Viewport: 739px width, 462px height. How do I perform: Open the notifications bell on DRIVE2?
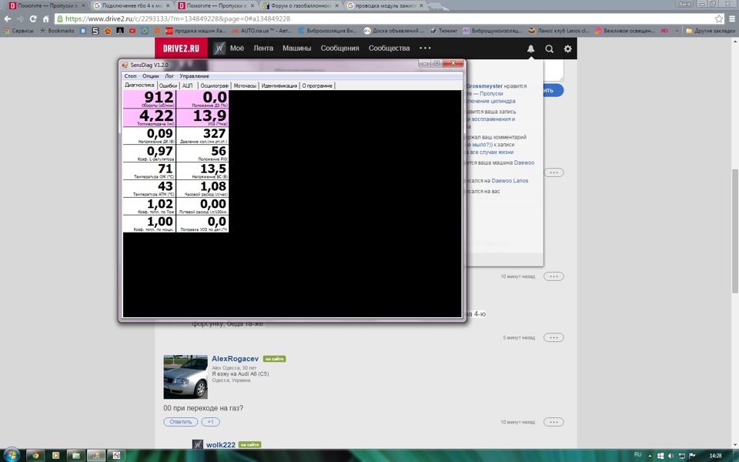click(530, 49)
